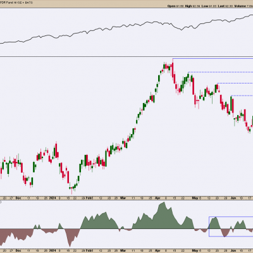Select the Dec label on upper date axis
The height and width of the screenshot is (253, 253).
click(18, 198)
